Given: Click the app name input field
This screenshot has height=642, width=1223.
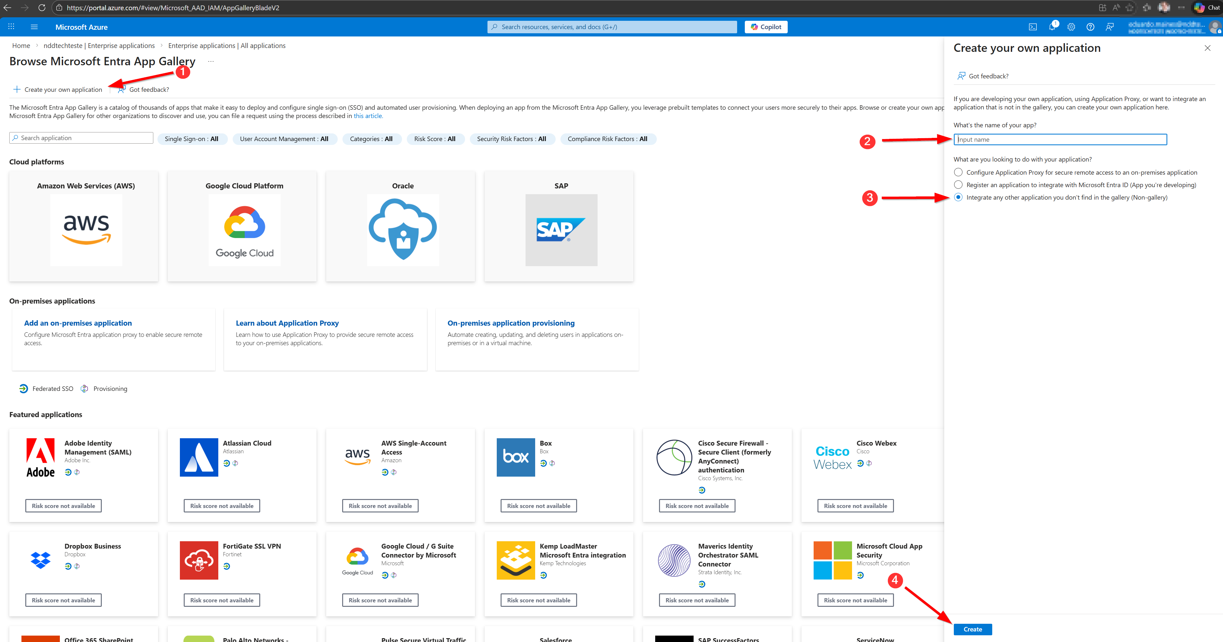Looking at the screenshot, I should coord(1060,139).
